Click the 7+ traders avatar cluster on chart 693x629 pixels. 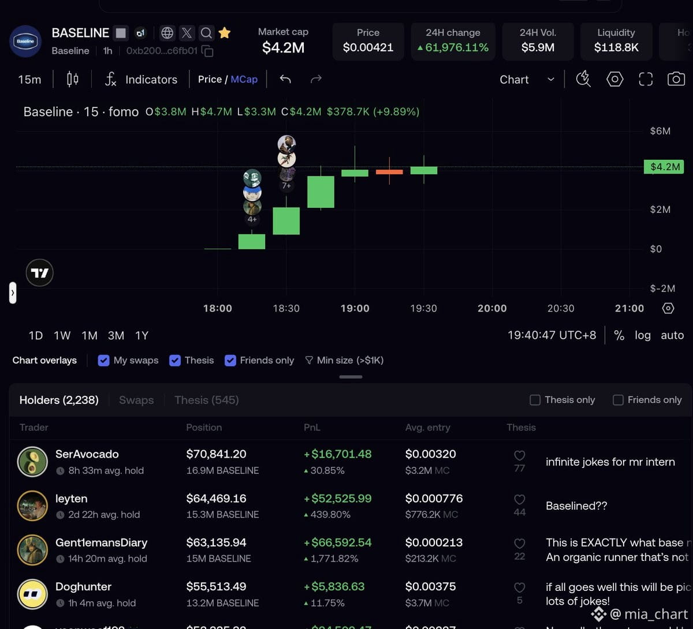(286, 162)
